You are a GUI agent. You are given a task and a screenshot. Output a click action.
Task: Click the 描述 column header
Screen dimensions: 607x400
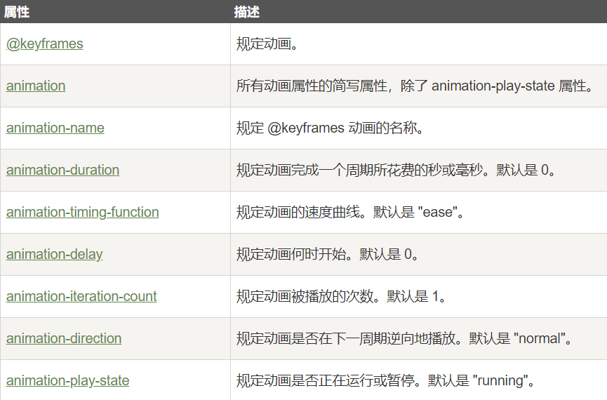click(246, 12)
